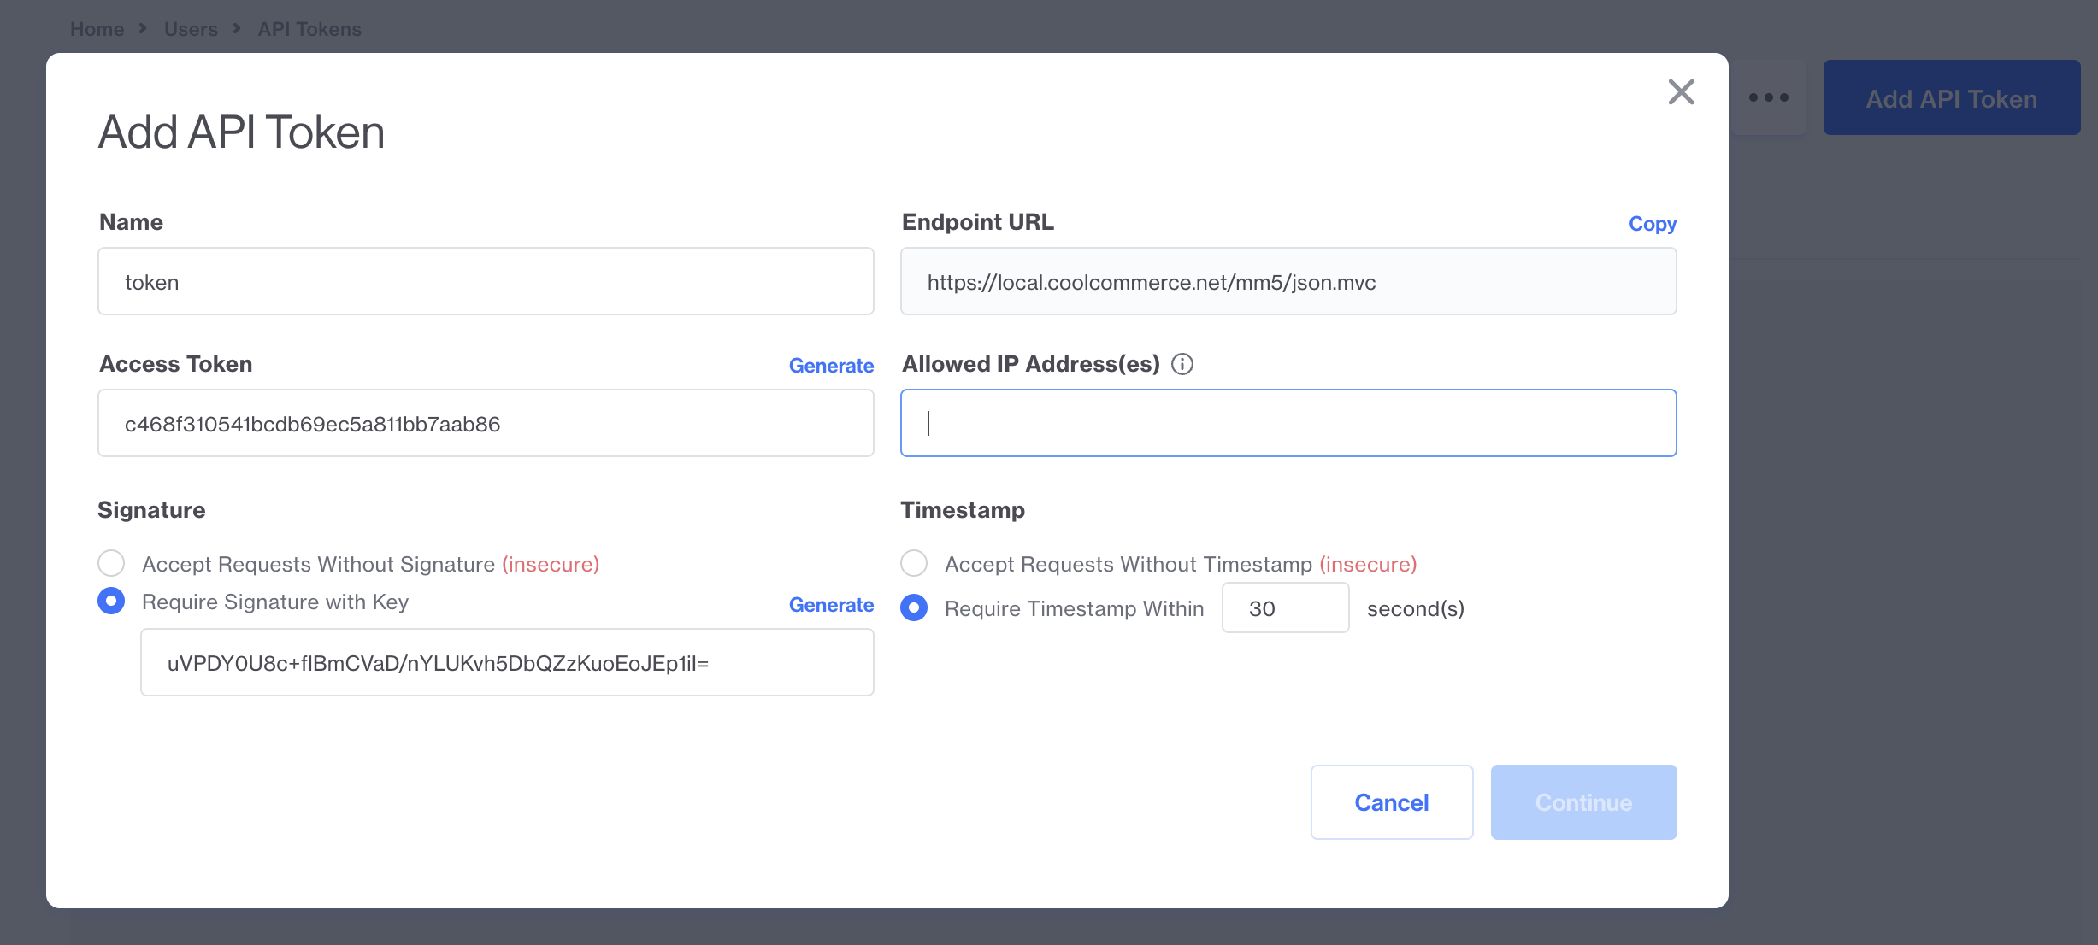Click the Continue button
Image resolution: width=2098 pixels, height=945 pixels.
(1583, 802)
